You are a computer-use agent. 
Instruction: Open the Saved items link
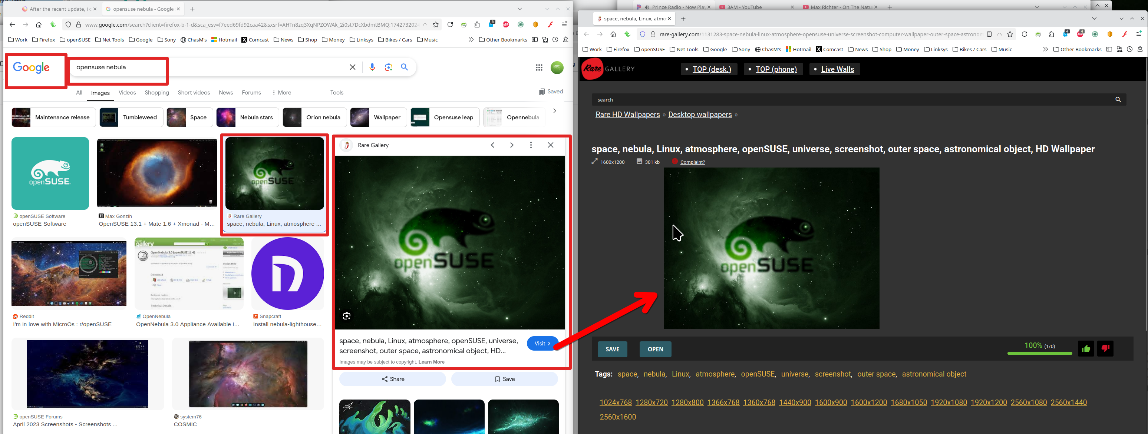point(551,92)
